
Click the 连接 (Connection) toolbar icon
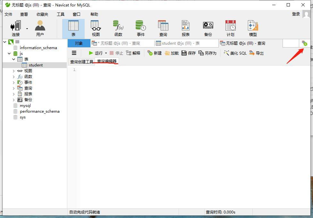(x=16, y=28)
